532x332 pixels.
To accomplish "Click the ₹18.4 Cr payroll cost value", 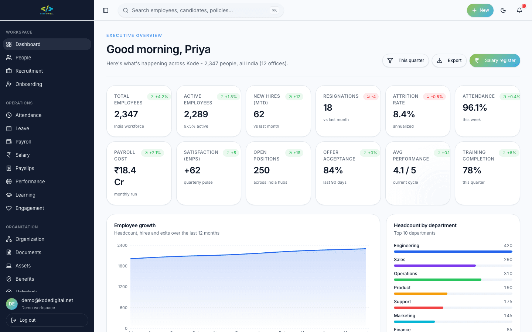I will click(x=125, y=176).
